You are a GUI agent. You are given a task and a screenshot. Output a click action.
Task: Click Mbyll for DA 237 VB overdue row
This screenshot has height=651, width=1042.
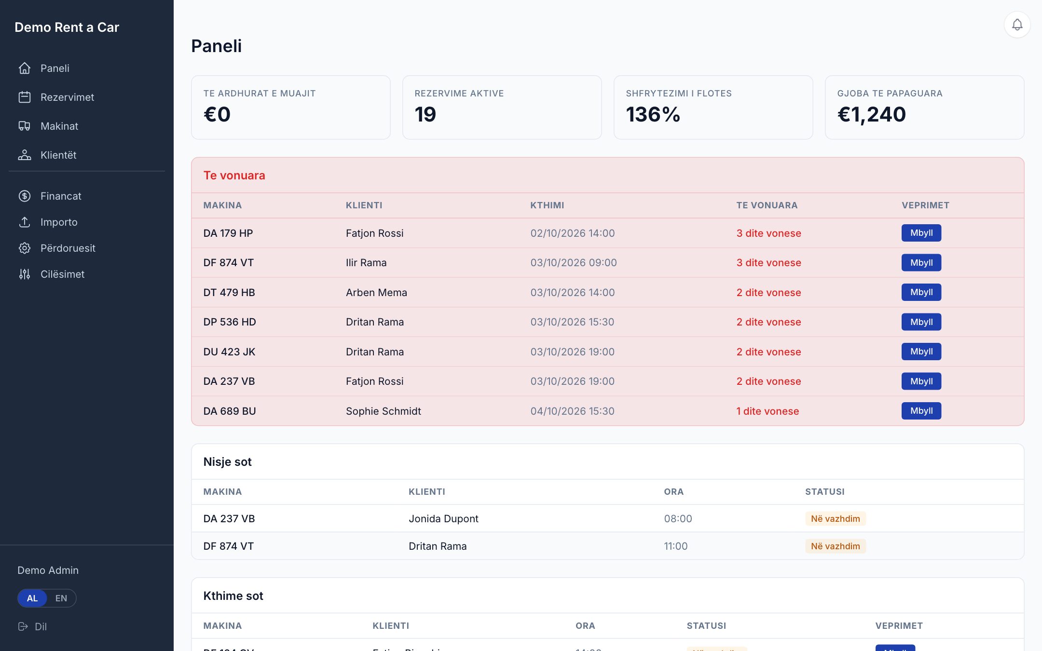point(921,381)
